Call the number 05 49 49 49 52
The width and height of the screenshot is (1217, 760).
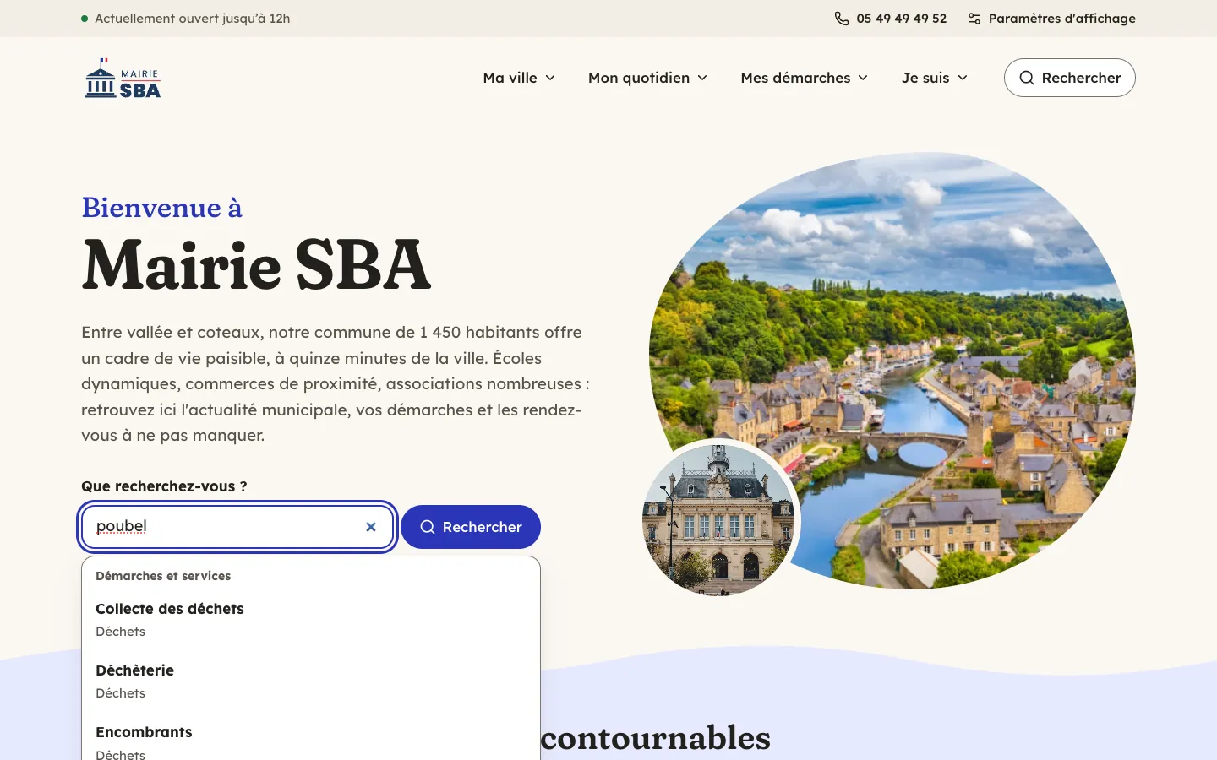pos(891,19)
